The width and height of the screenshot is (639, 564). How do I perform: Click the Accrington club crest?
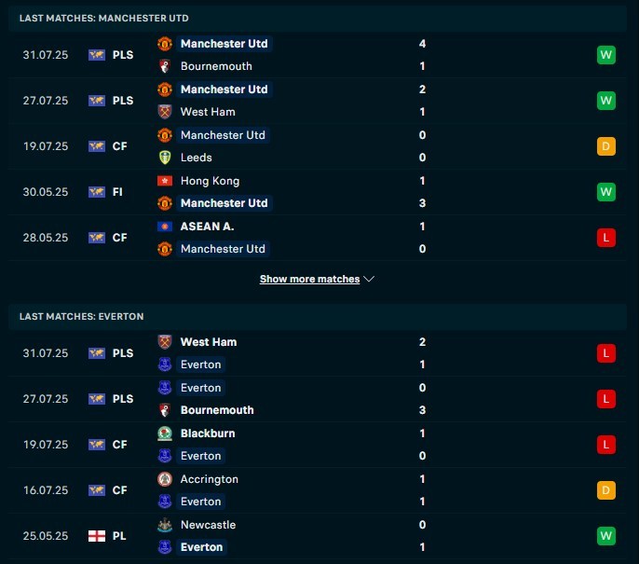165,479
